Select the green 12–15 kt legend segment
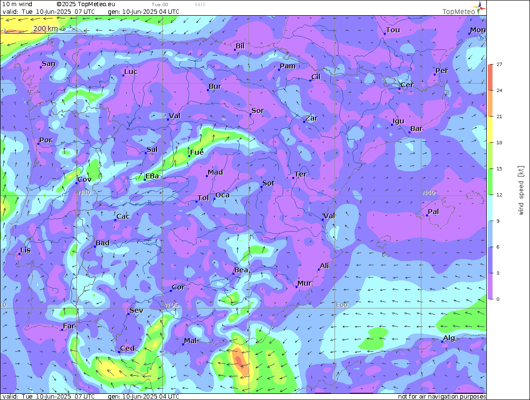 (x=490, y=182)
